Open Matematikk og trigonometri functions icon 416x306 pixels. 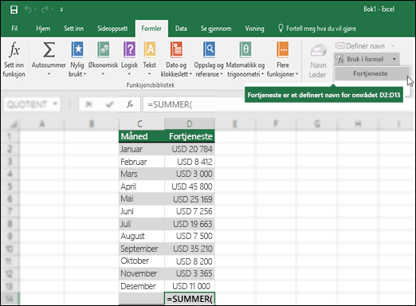(x=245, y=49)
